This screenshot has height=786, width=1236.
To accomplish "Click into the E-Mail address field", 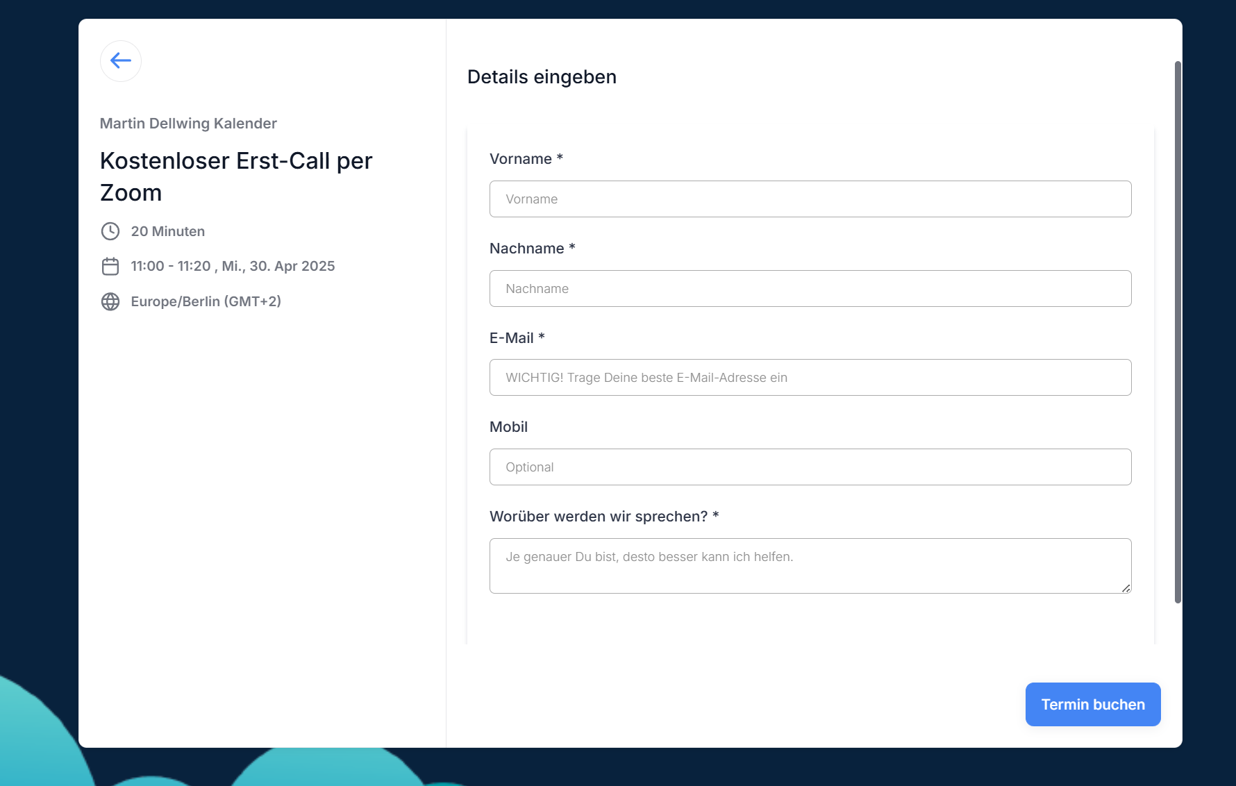I will pos(810,378).
